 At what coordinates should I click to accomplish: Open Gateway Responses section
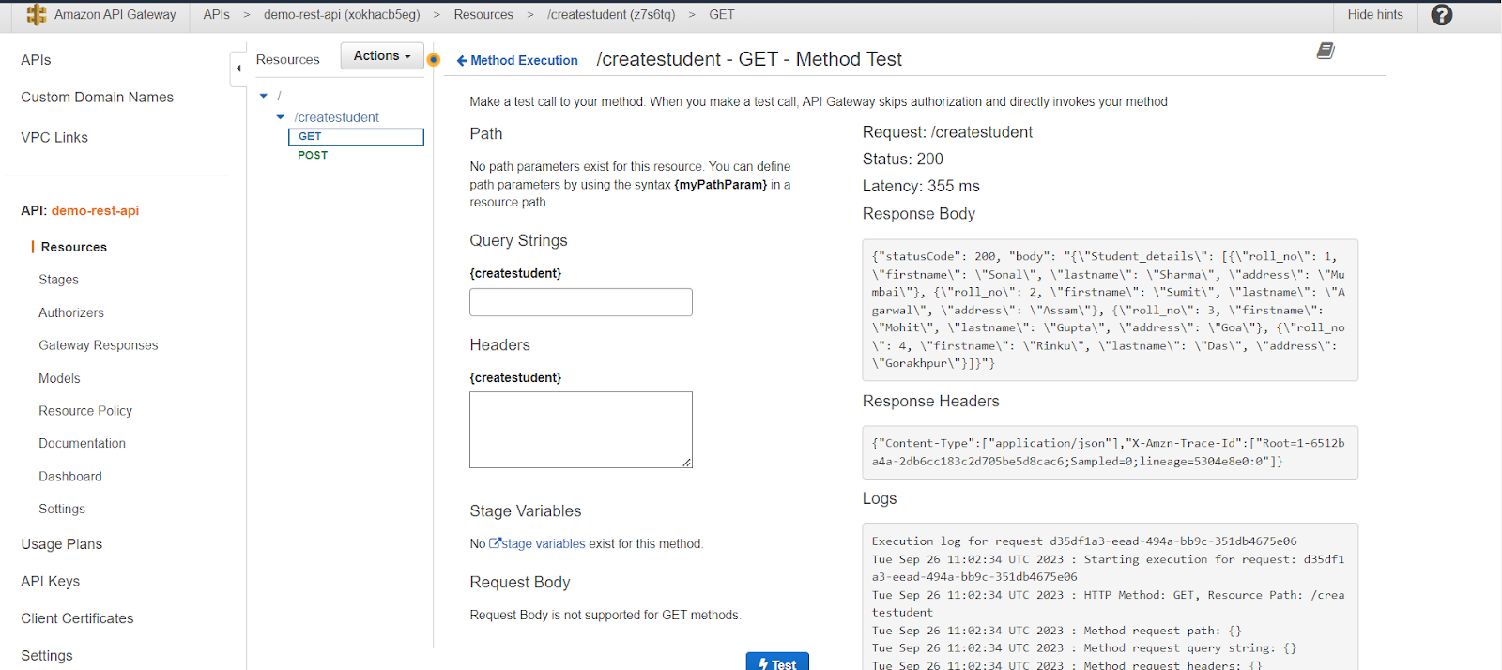click(x=99, y=345)
